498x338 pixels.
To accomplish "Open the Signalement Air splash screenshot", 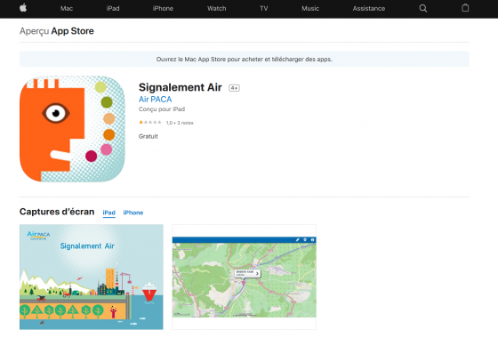I will click(x=92, y=277).
